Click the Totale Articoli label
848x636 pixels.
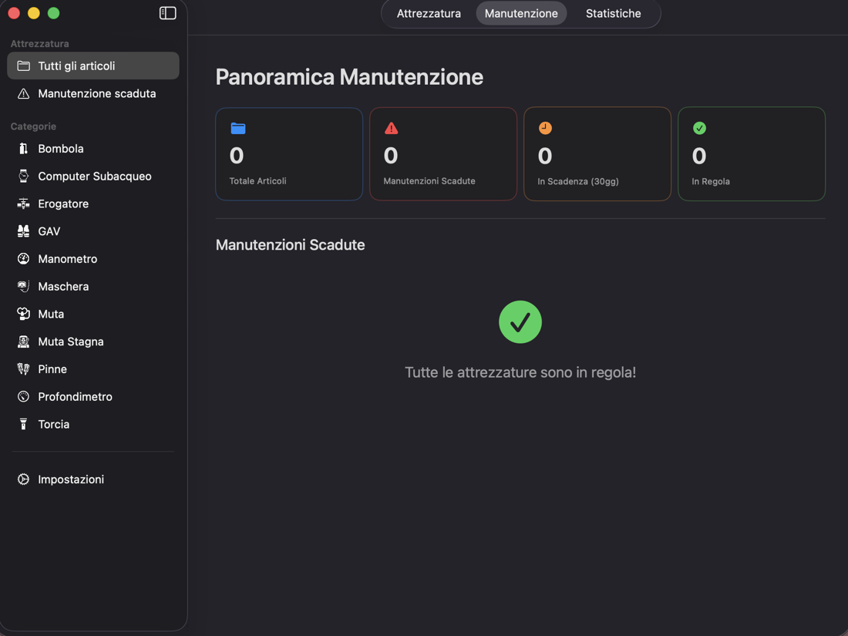pyautogui.click(x=258, y=181)
